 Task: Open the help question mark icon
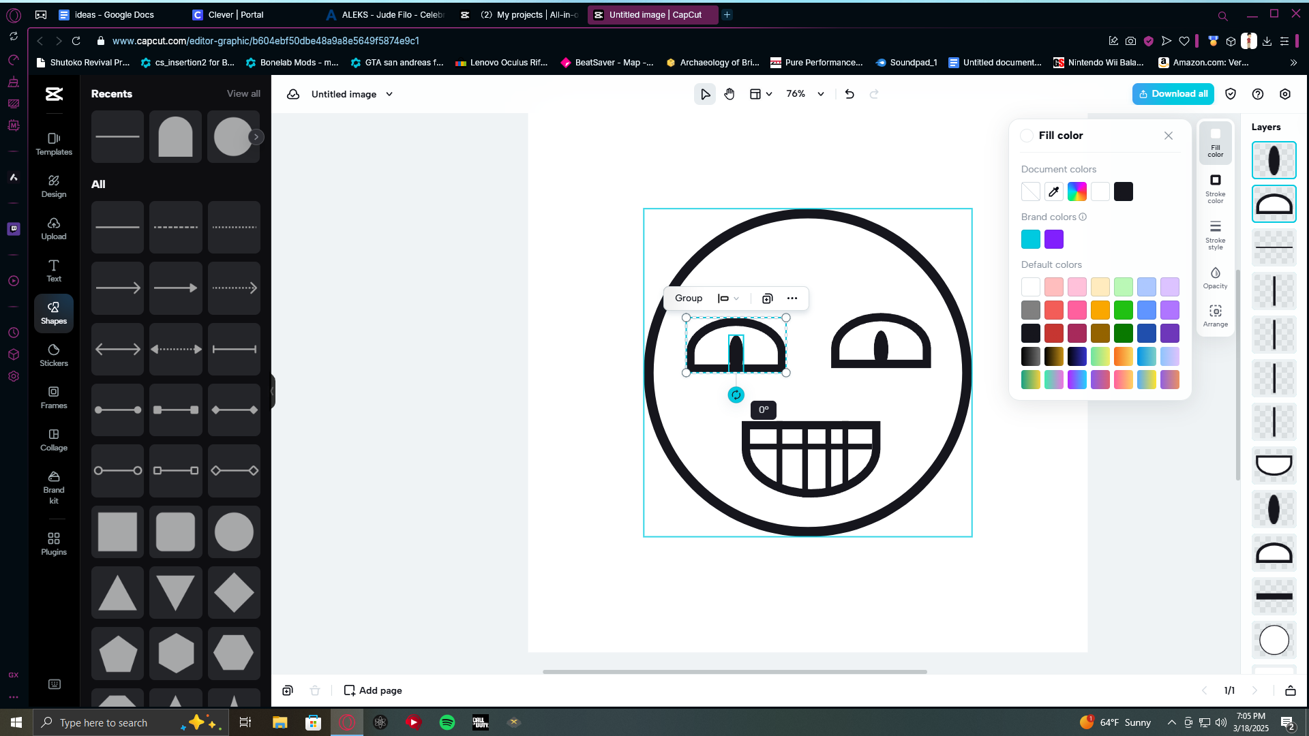point(1258,94)
